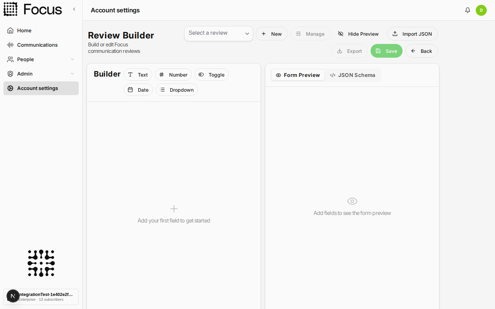Image resolution: width=495 pixels, height=309 pixels.
Task: Open notifications bell
Action: pyautogui.click(x=467, y=10)
